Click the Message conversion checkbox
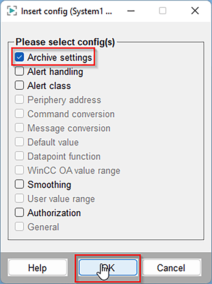This screenshot has height=284, width=212. (x=20, y=128)
